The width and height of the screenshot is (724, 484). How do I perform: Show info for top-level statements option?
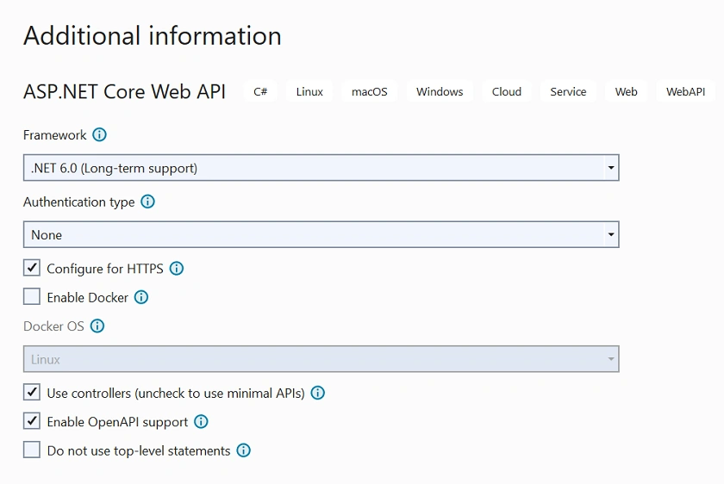pos(243,450)
